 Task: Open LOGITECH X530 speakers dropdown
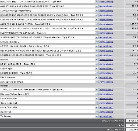coord(97,73)
